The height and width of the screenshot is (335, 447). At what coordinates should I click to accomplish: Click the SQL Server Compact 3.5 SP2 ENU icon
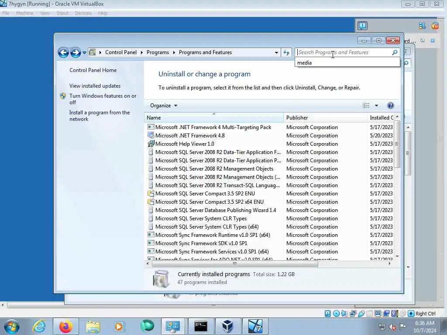(x=151, y=193)
